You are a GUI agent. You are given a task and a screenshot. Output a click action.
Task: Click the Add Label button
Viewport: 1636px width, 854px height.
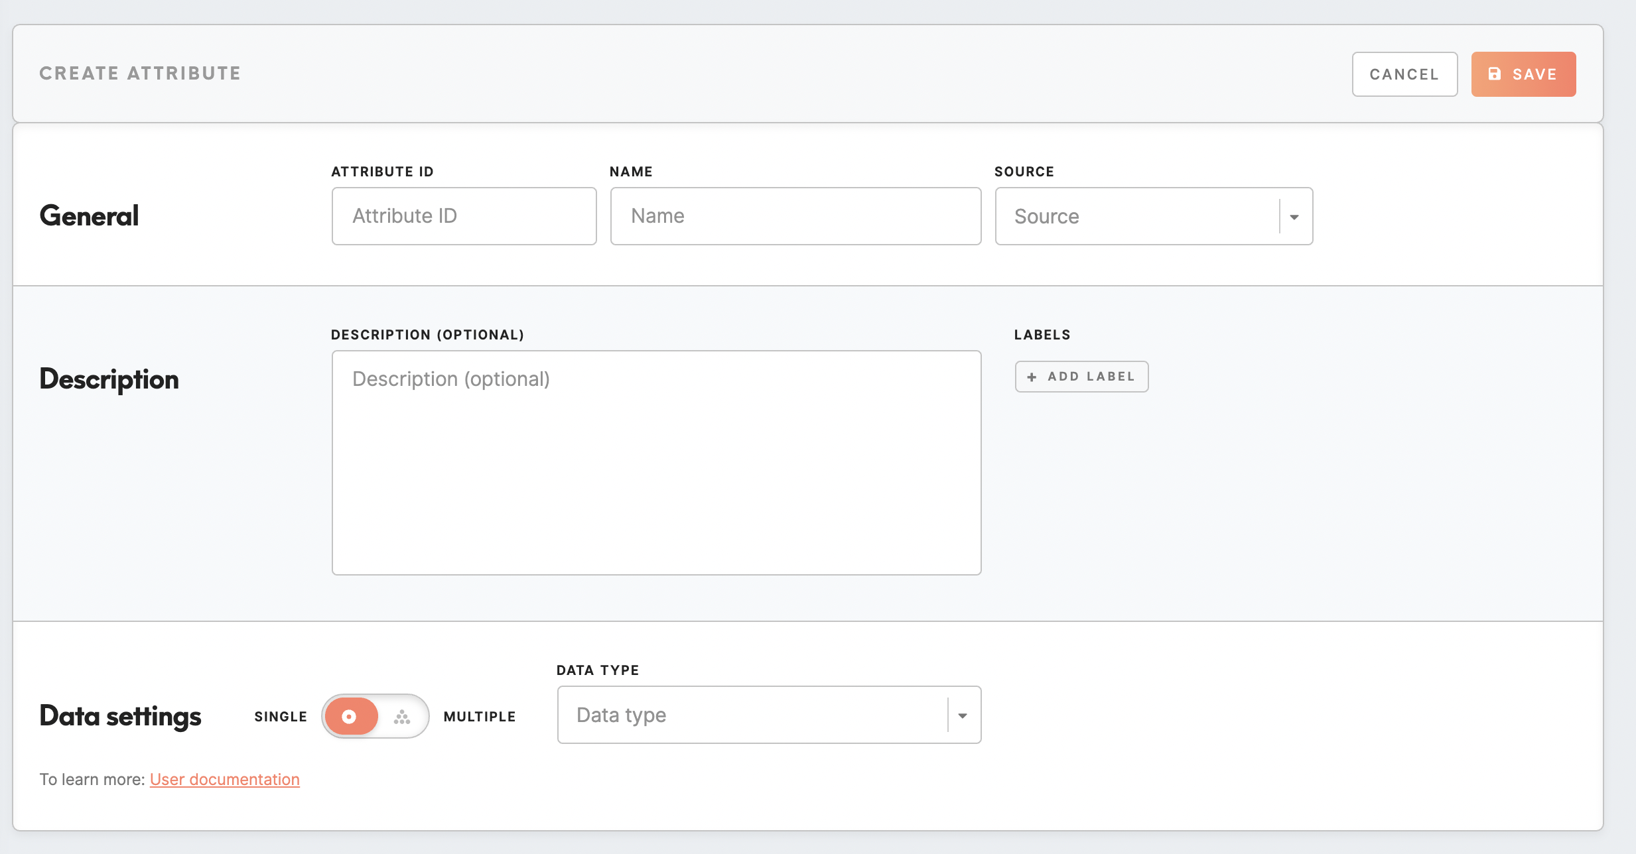1081,377
